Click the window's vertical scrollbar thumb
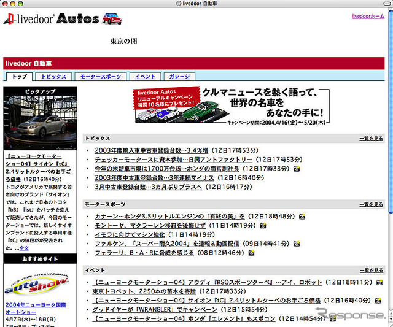393x327 pixels. point(391,110)
